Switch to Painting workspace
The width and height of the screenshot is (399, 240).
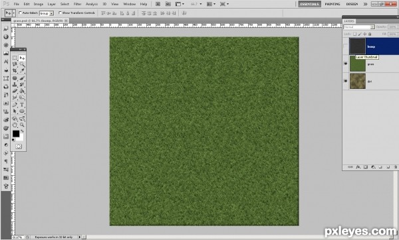click(x=332, y=4)
